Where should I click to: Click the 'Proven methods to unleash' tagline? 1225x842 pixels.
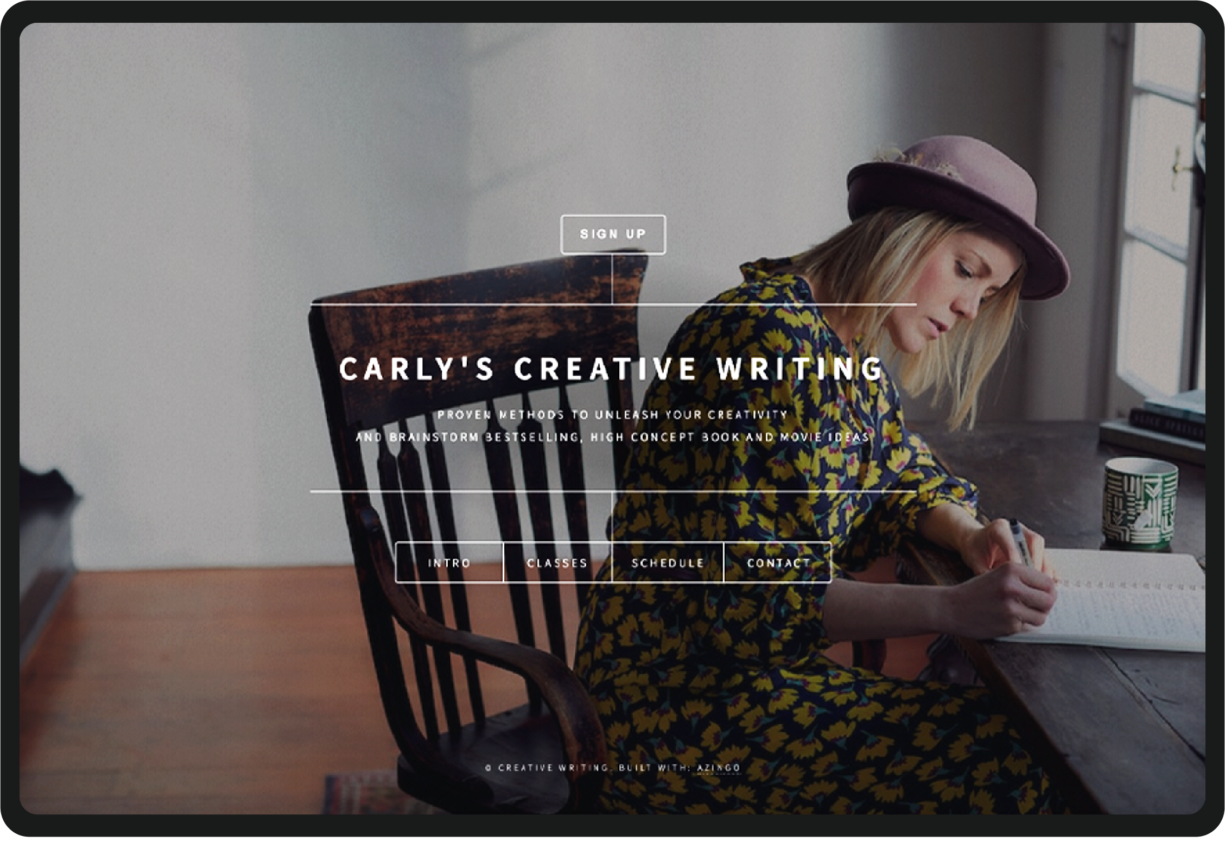(612, 415)
